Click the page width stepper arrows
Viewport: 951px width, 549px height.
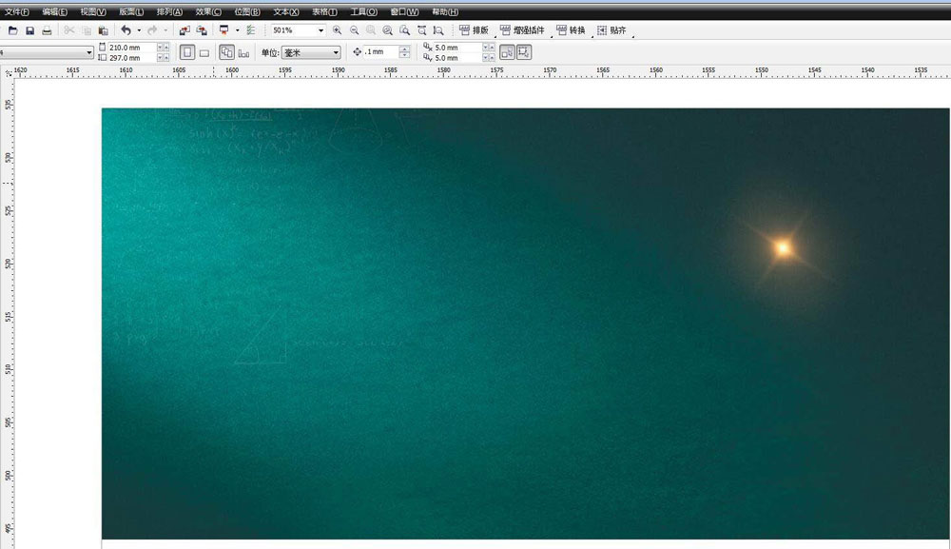[164, 48]
